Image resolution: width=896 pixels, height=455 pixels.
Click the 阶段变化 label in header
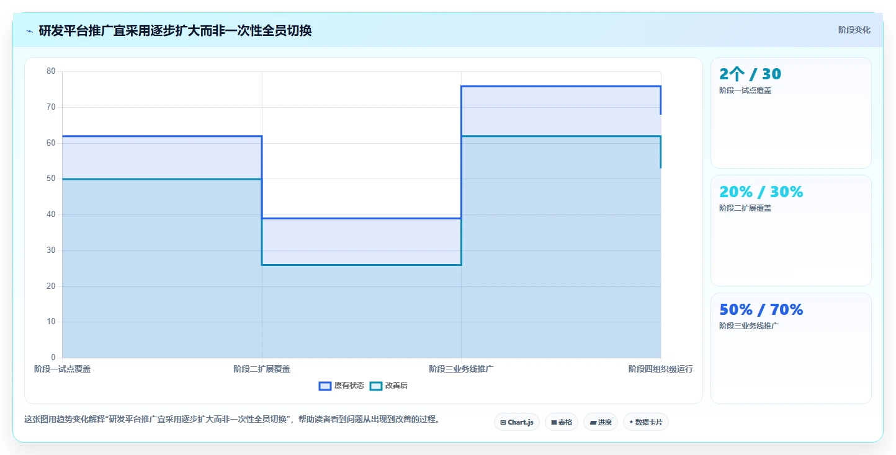click(x=854, y=30)
